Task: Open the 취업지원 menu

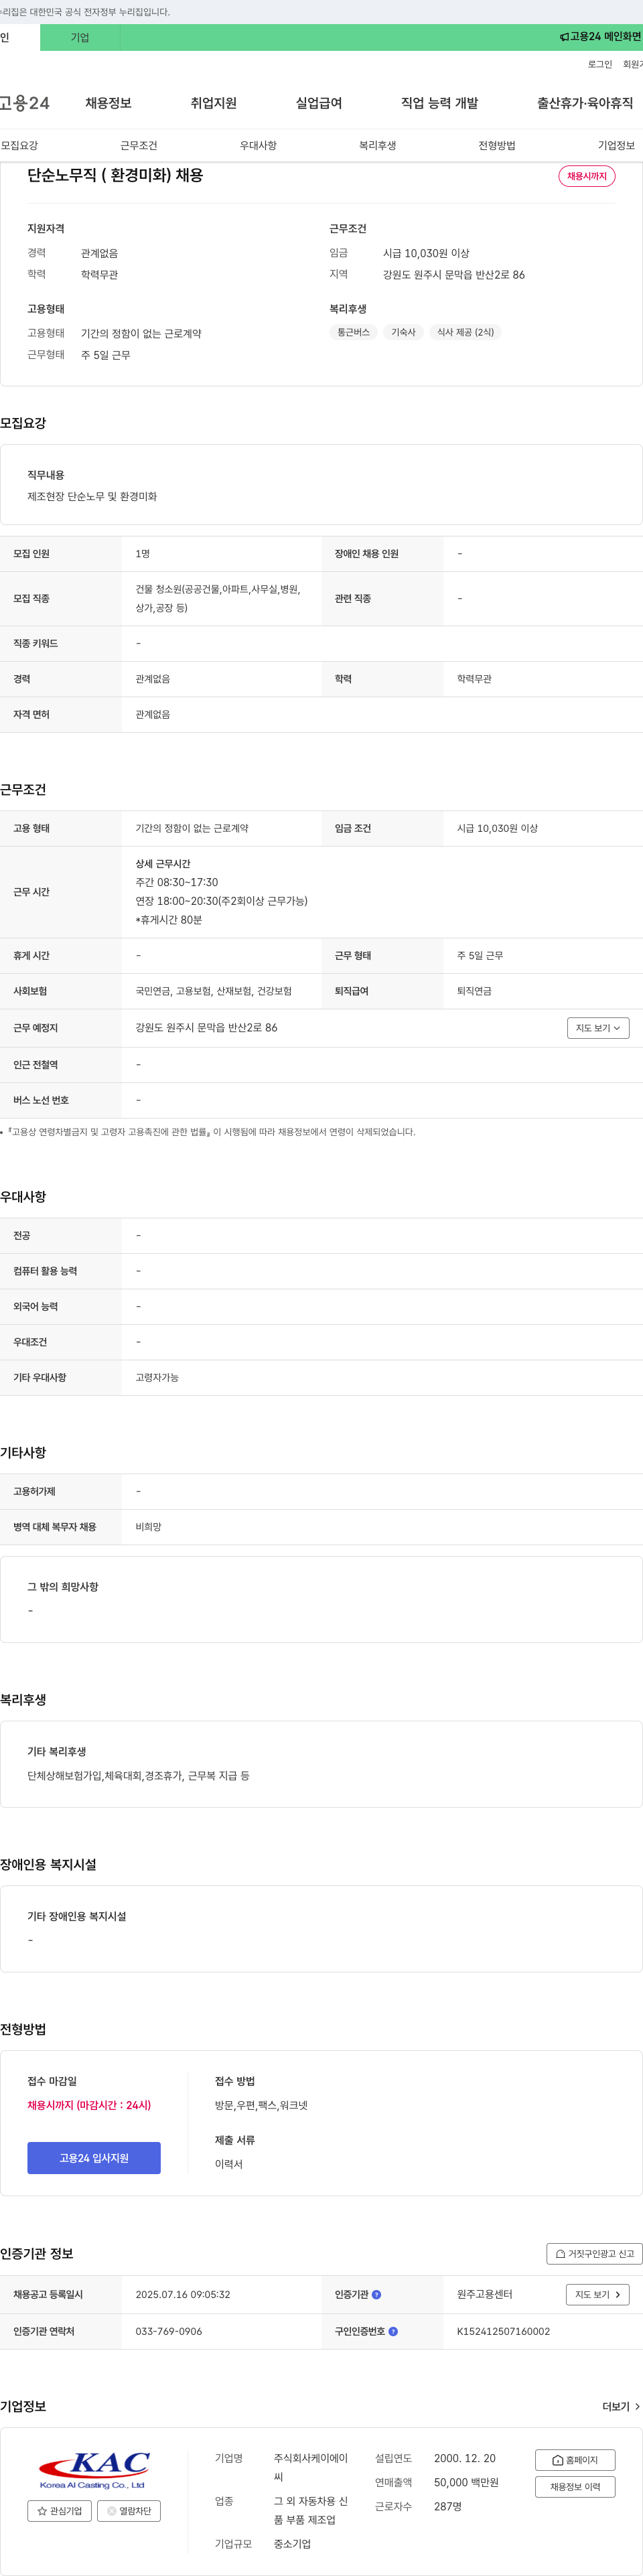Action: tap(214, 103)
